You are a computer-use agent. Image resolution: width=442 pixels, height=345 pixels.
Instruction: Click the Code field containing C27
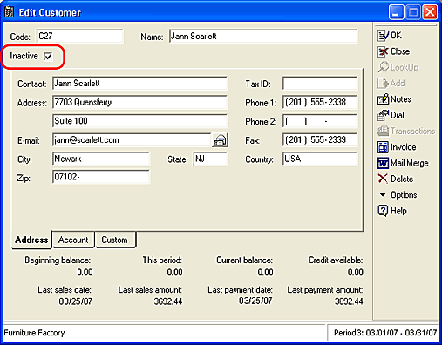coord(79,36)
